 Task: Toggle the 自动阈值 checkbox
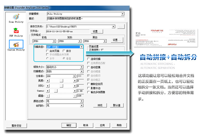tap(88, 71)
